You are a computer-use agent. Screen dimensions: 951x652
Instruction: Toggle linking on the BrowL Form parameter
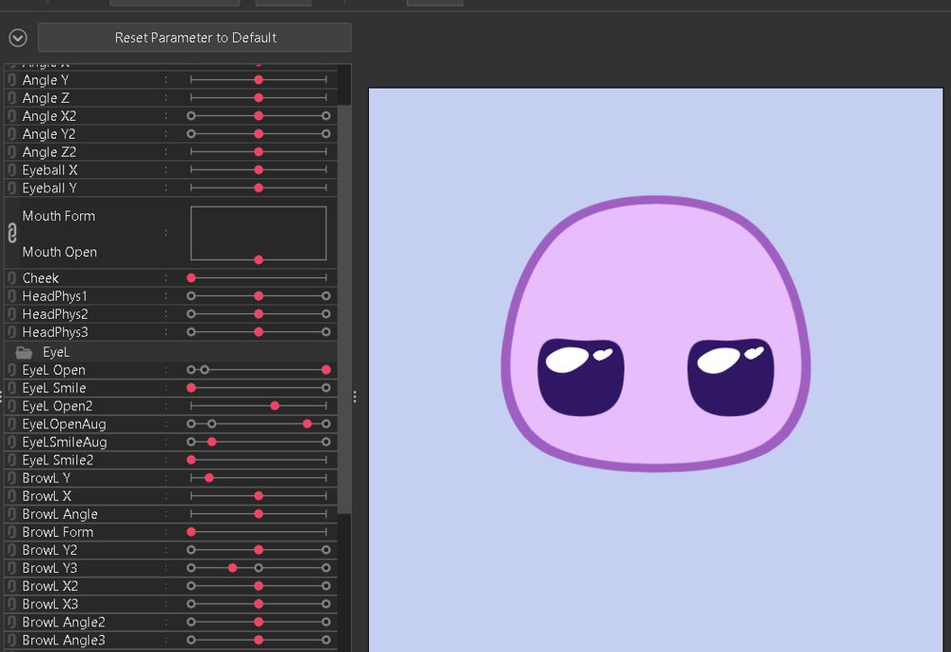10,532
